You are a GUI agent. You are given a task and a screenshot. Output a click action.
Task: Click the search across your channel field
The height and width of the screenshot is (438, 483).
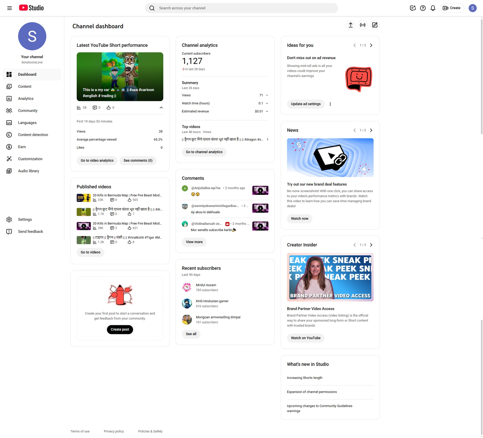(x=241, y=8)
